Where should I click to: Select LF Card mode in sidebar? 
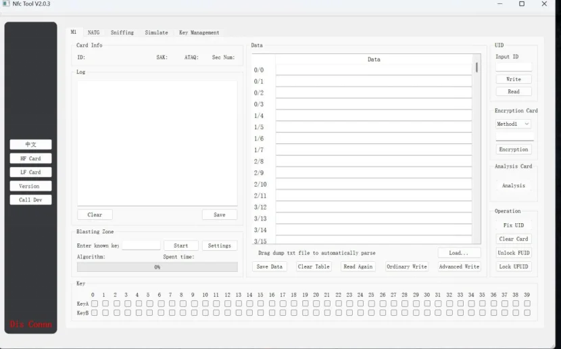[31, 172]
